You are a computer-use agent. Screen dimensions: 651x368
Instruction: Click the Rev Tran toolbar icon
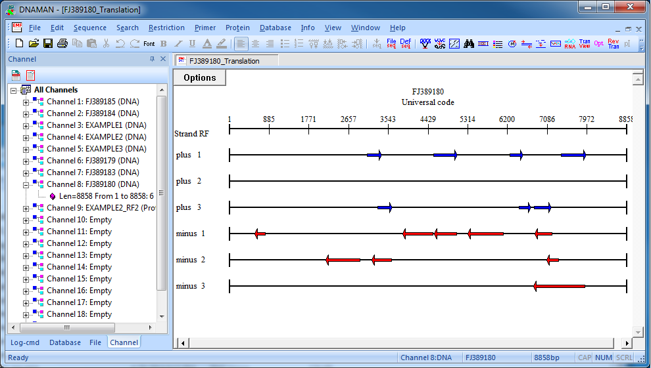[x=614, y=43]
